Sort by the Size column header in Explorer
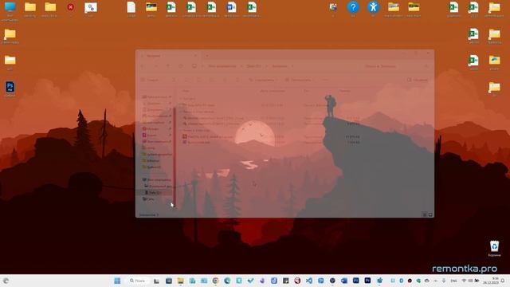510x287 pixels. [x=345, y=91]
